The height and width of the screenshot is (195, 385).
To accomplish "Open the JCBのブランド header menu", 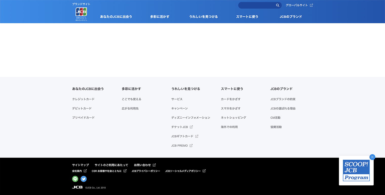I will point(291,17).
